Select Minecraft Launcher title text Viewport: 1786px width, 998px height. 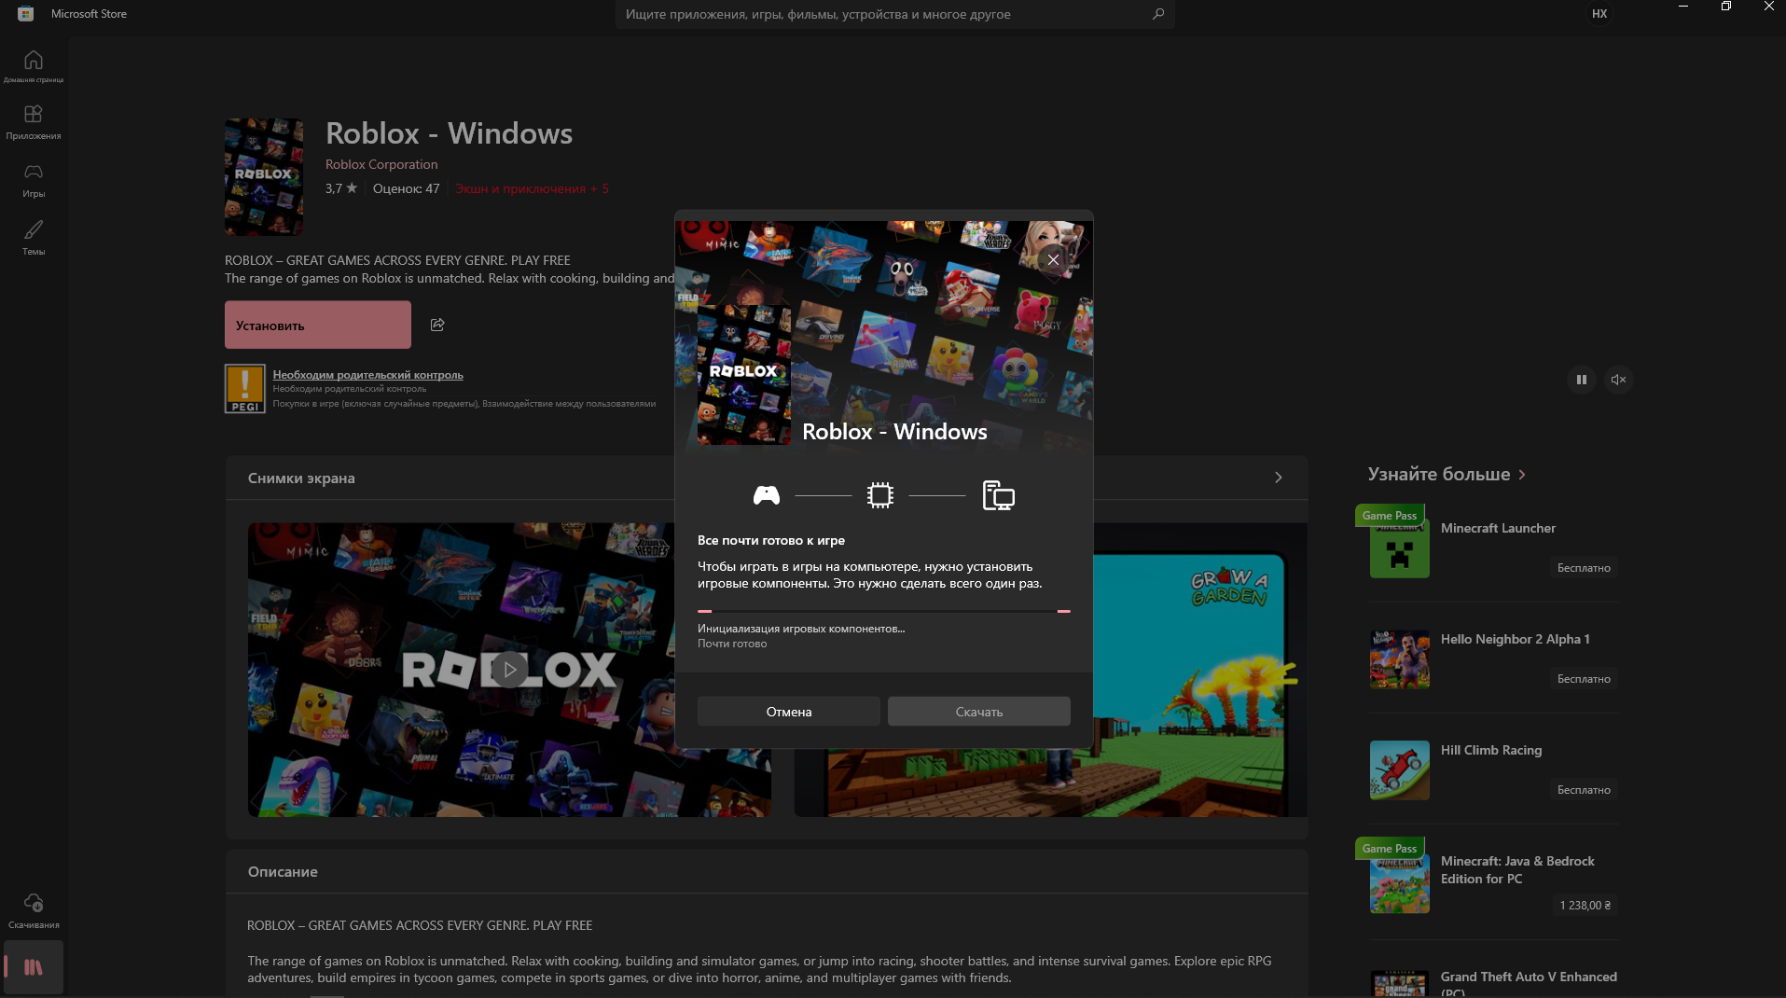(1498, 528)
